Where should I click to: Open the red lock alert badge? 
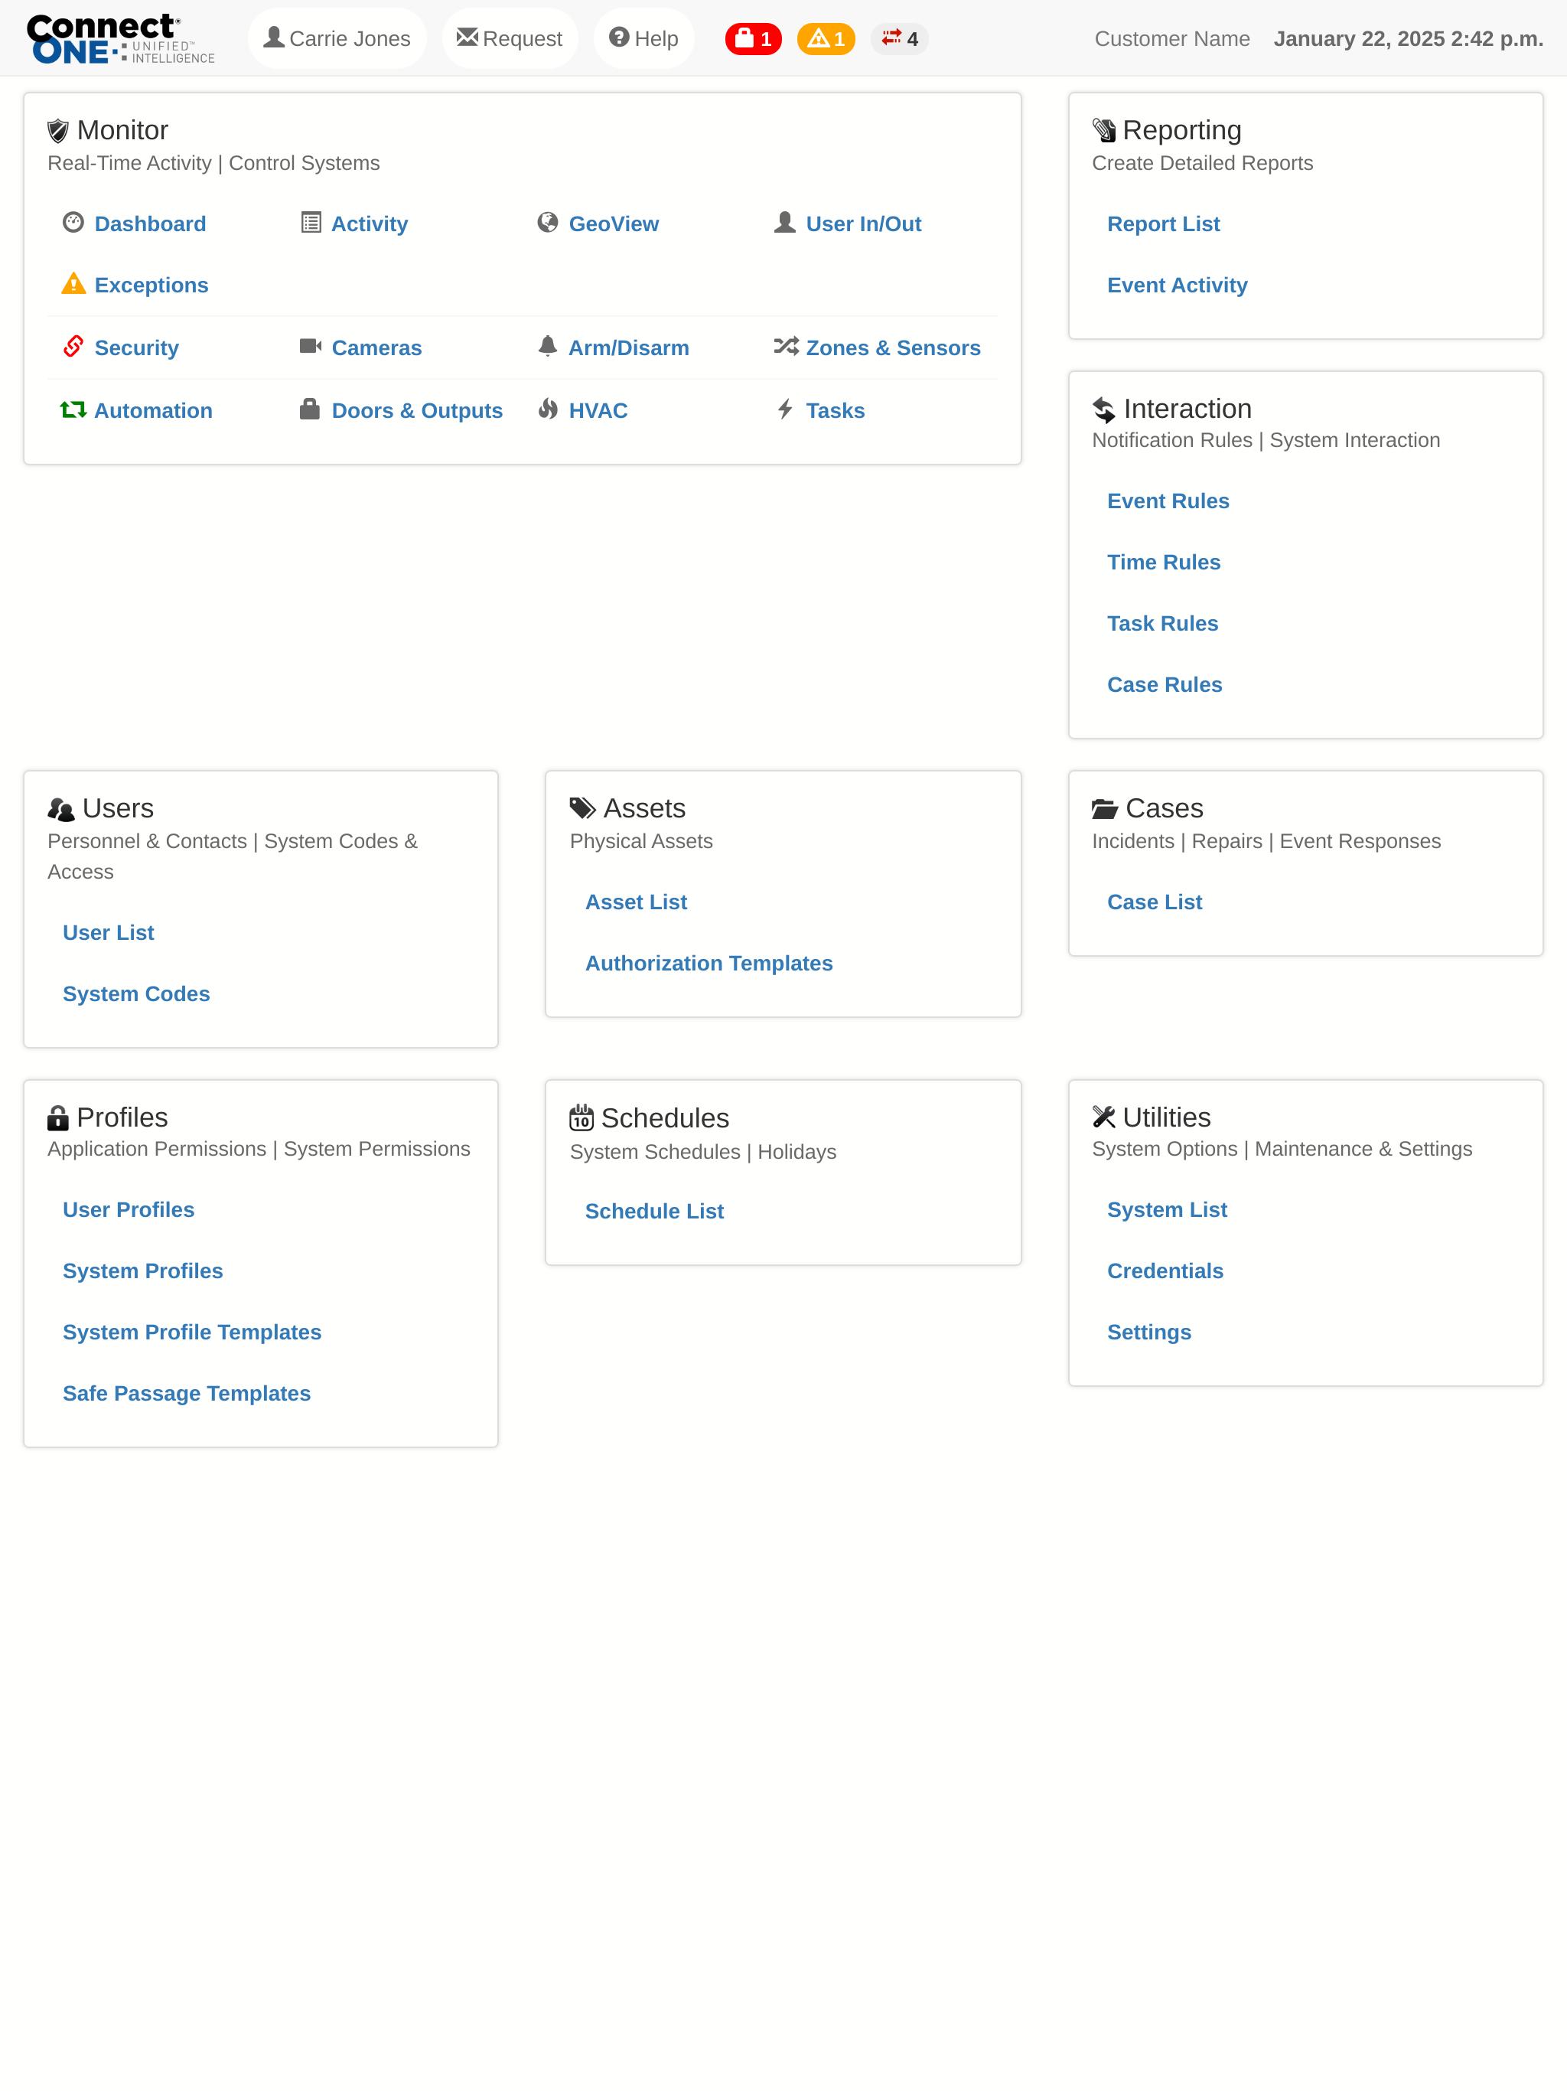[753, 39]
